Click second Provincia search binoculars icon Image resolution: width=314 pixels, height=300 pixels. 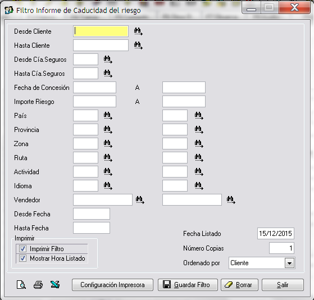pos(199,130)
